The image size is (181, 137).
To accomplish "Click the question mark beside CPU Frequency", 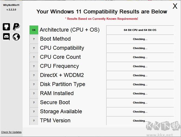I will tap(34, 66).
